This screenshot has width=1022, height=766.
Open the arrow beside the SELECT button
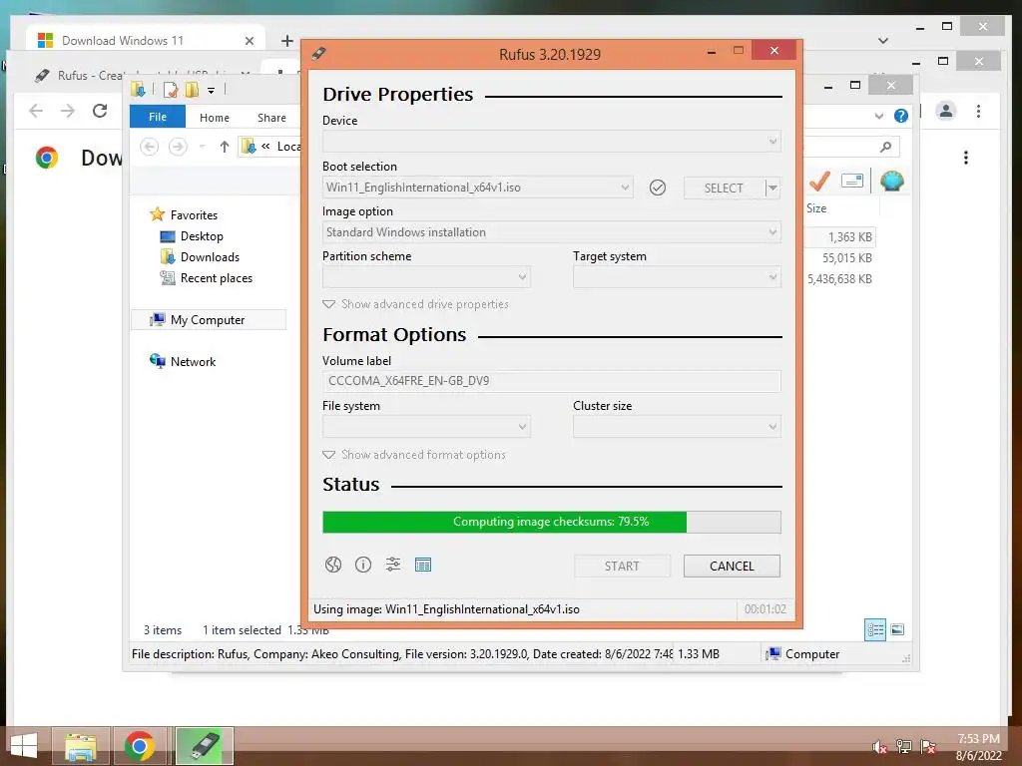click(x=772, y=189)
